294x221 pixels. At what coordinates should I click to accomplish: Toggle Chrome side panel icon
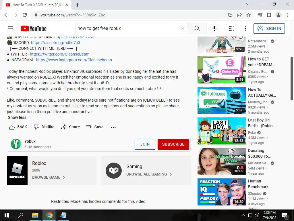pos(269,15)
